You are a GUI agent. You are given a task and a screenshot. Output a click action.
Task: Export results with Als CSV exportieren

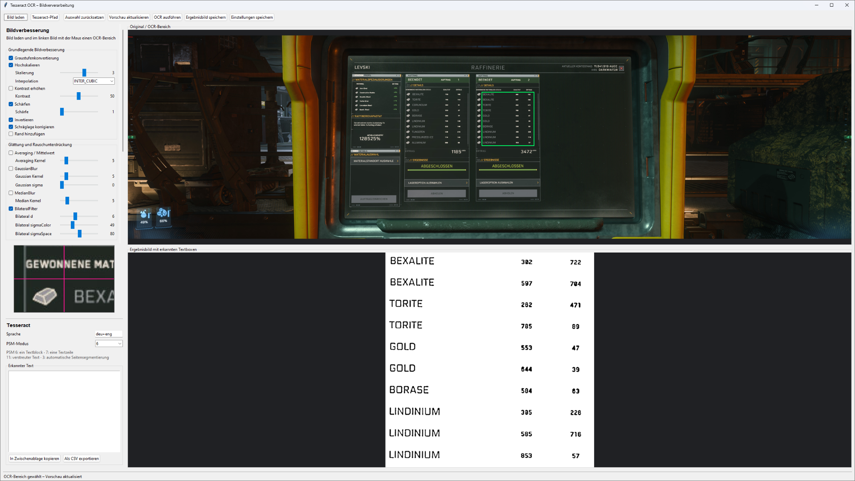pos(81,459)
